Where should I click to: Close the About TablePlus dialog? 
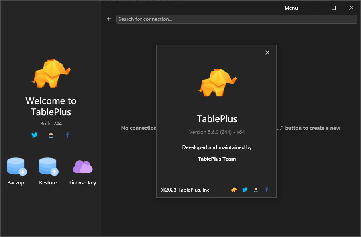[267, 53]
